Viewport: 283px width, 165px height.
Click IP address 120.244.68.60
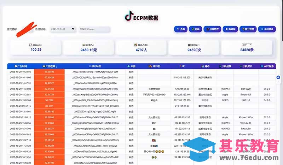click(182, 89)
